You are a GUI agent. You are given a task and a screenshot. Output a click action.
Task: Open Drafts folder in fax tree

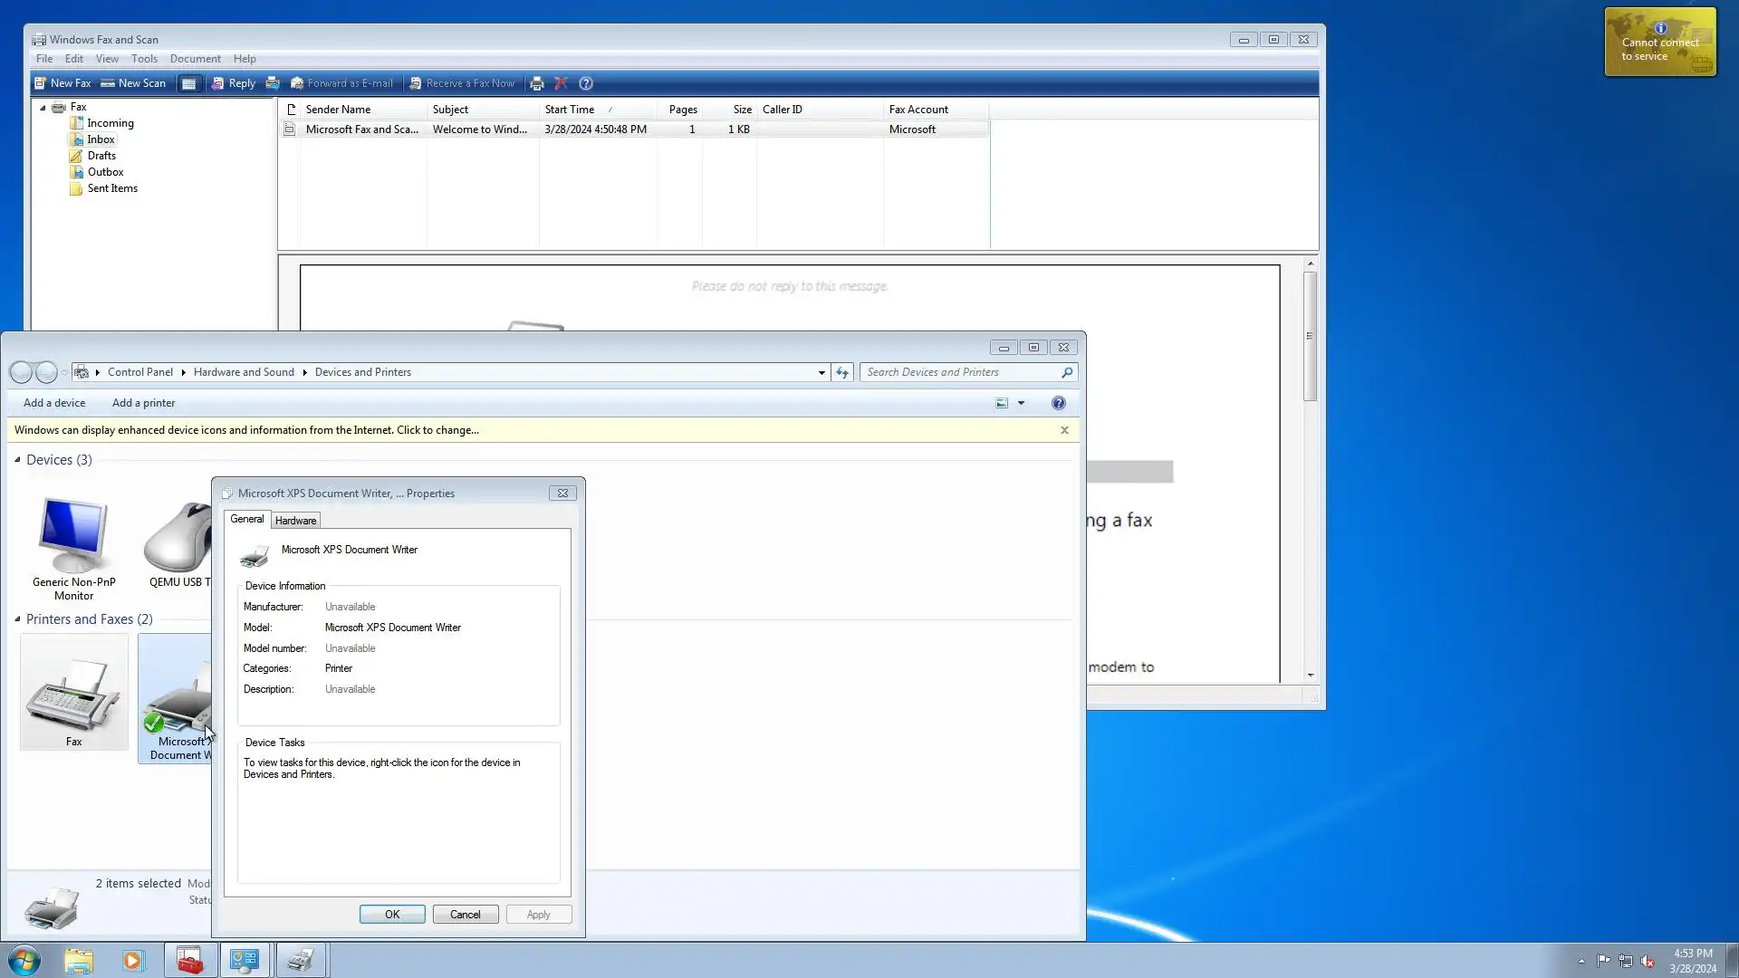(x=101, y=156)
